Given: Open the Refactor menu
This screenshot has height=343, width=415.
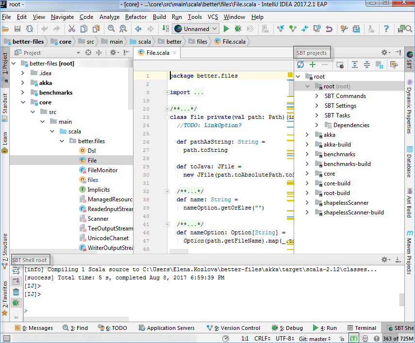Looking at the screenshot, I should click(x=136, y=17).
